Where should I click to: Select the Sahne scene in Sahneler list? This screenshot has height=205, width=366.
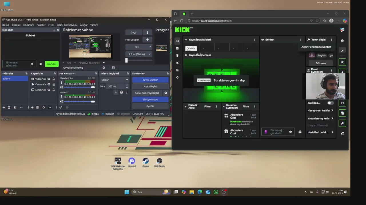15,79
